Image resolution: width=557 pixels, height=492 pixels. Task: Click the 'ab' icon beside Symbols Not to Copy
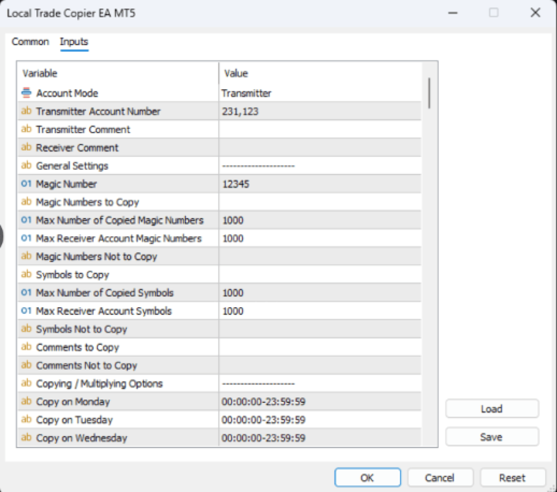[x=26, y=329]
